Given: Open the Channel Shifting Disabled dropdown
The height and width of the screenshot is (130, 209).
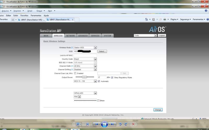Looking at the screenshot, I should [x=85, y=69].
